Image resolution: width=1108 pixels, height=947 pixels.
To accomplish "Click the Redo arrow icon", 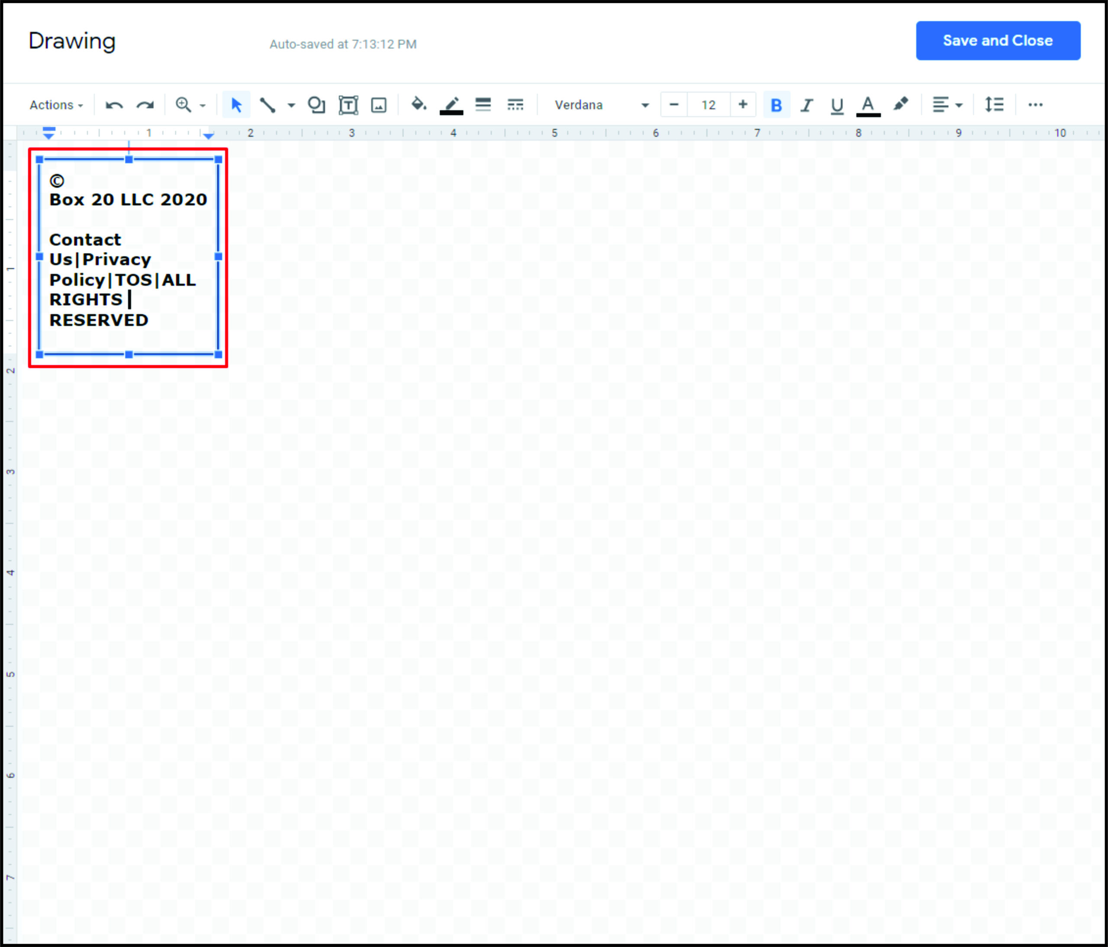I will 145,105.
